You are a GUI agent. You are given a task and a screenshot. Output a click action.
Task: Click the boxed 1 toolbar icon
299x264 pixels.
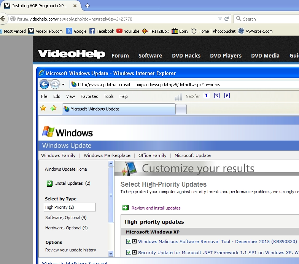[x=207, y=96]
